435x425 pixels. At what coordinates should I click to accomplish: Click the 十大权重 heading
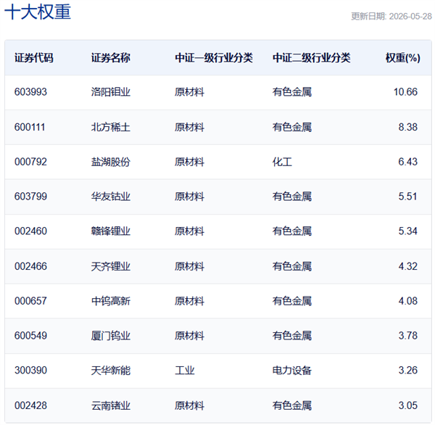click(38, 12)
